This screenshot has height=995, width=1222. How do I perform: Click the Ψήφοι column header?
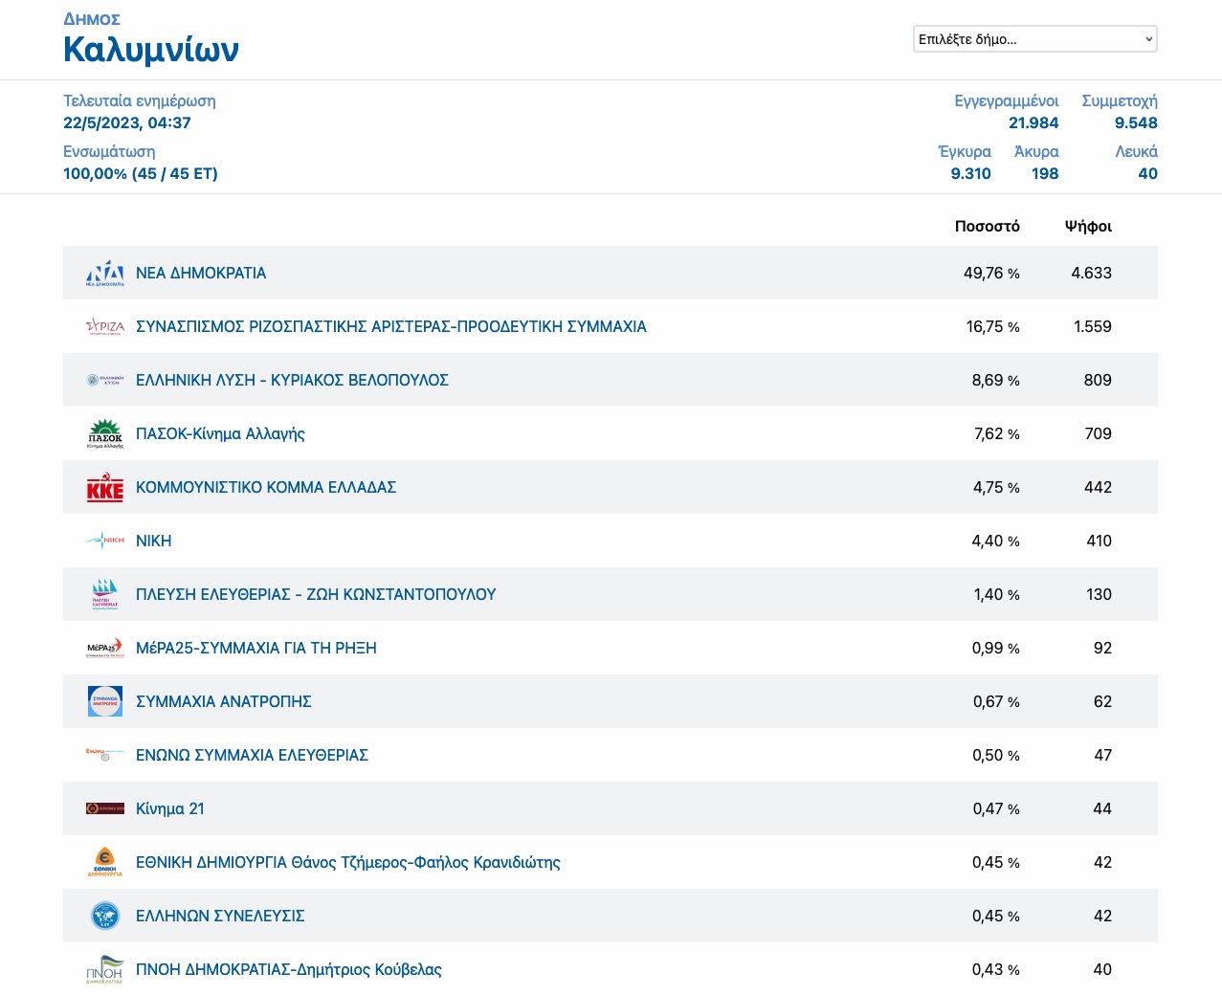(x=1088, y=226)
